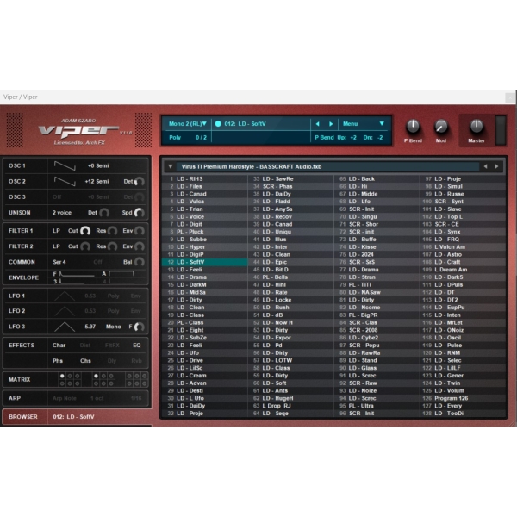Adjust the OSC 2 Det knob

click(x=139, y=181)
